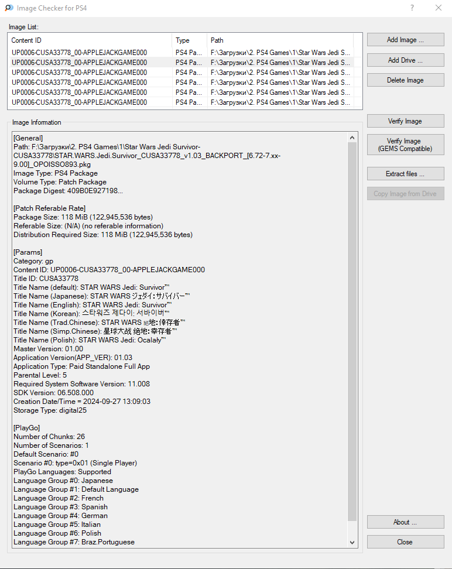This screenshot has width=452, height=569.
Task: Click 'Number of Scenarios: 1' line
Action: [x=51, y=445]
